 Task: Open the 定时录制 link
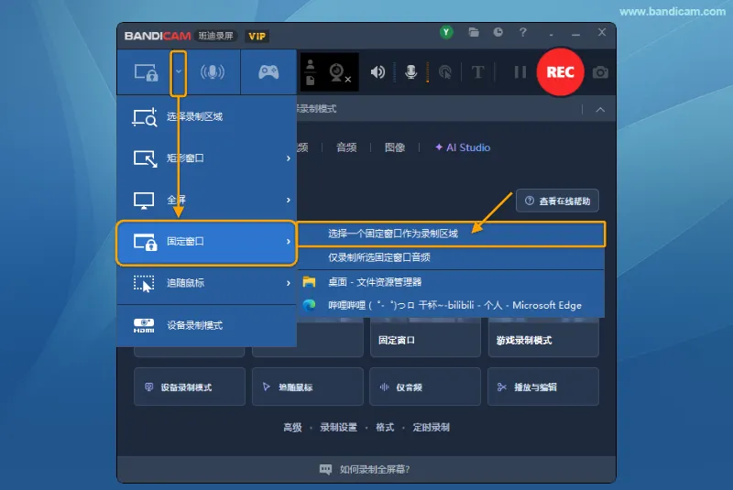431,428
